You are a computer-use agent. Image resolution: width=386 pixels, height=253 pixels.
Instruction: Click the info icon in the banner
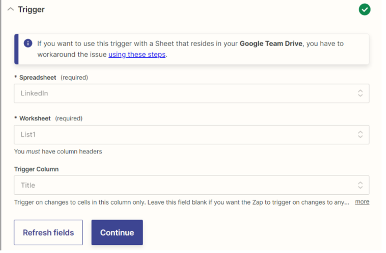coord(28,43)
